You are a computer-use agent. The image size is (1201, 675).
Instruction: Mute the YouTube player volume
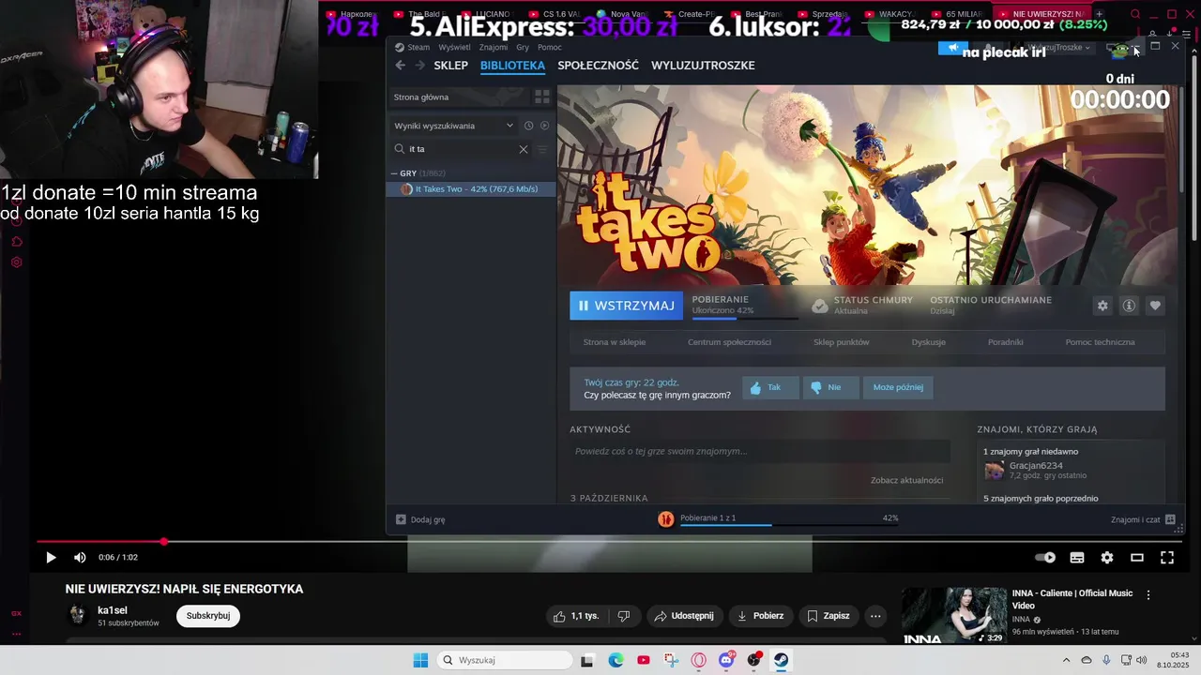click(x=80, y=558)
